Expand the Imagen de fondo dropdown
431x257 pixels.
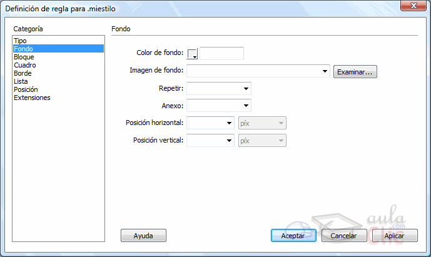coord(325,72)
